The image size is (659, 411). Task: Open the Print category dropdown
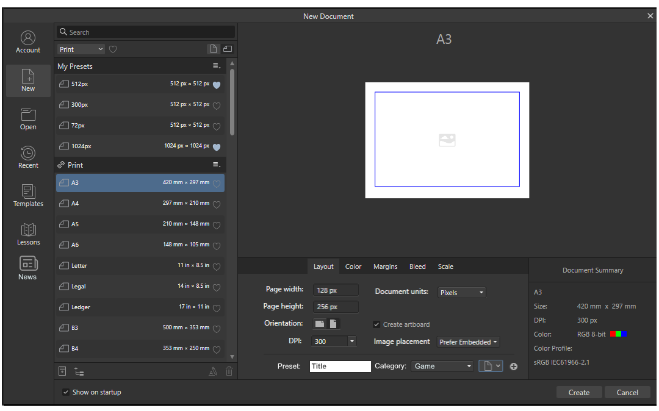[81, 49]
